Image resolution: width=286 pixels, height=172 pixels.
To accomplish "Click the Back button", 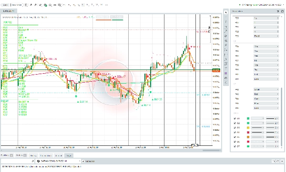I will pyautogui.click(x=5, y=5).
